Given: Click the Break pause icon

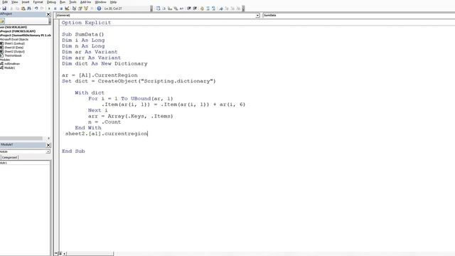Looking at the screenshot, I should click(x=55, y=9).
